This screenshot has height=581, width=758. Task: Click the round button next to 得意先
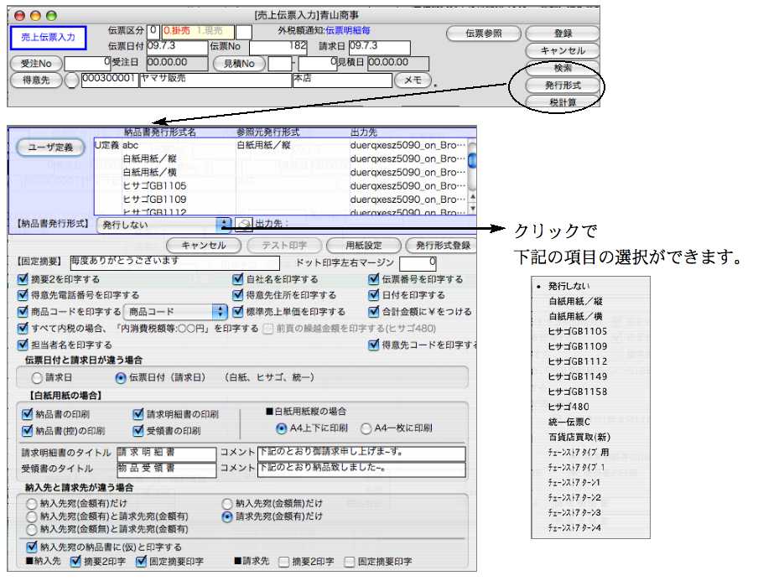71,80
